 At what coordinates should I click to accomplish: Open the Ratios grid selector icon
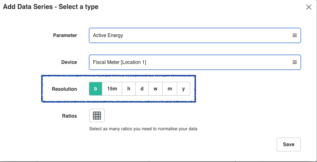point(97,116)
